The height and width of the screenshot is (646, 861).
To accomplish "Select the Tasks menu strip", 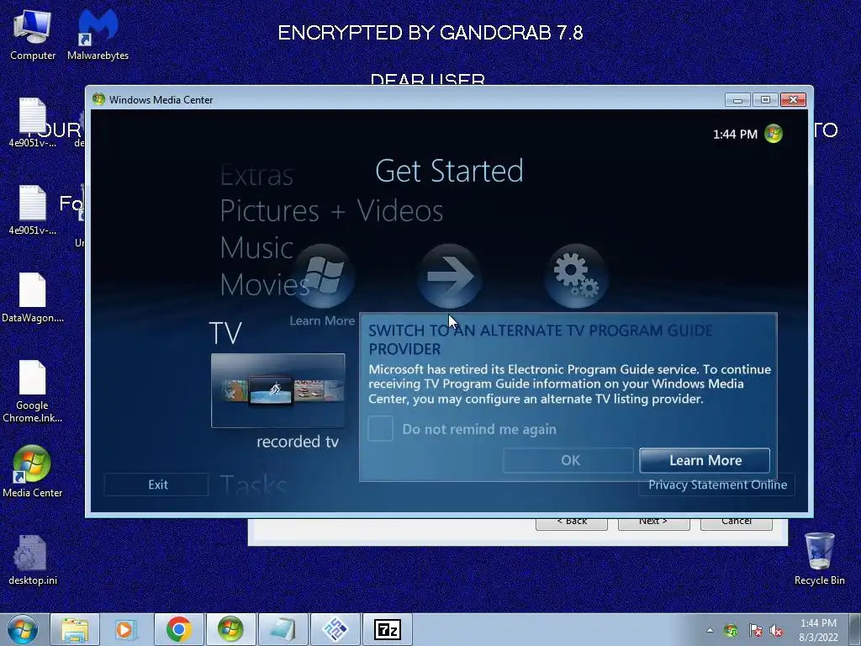I will point(253,484).
